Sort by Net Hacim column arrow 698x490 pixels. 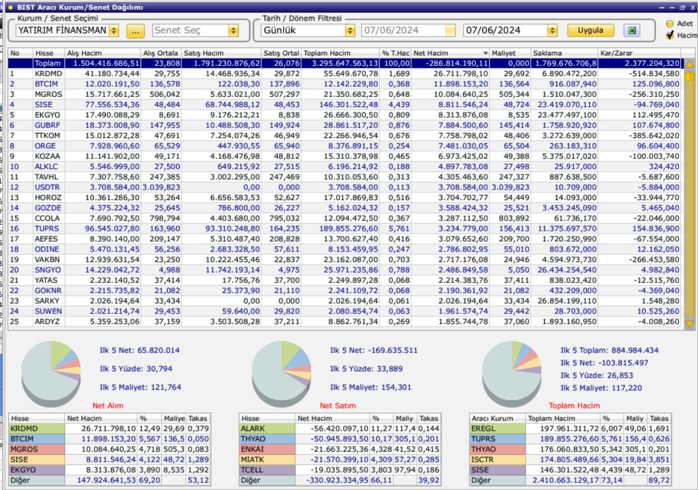[x=485, y=53]
